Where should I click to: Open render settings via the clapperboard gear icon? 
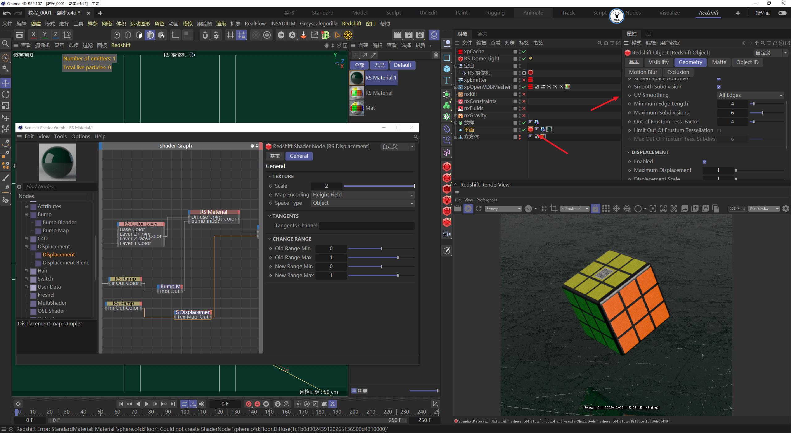[419, 35]
